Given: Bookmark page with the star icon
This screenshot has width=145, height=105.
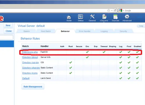Looking at the screenshot, I should point(109,11).
